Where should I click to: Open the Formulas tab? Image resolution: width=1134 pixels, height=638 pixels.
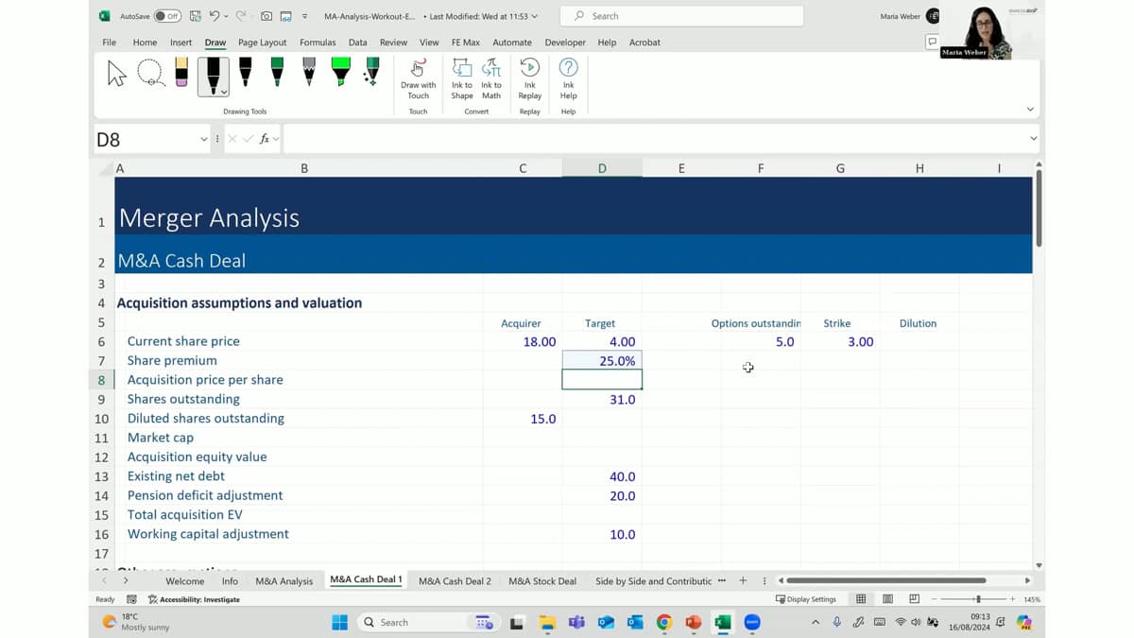[x=318, y=43]
